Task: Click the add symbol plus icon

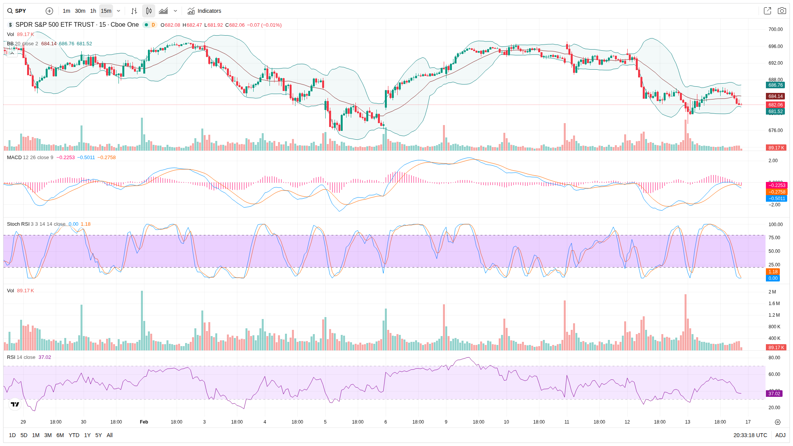Action: tap(49, 11)
